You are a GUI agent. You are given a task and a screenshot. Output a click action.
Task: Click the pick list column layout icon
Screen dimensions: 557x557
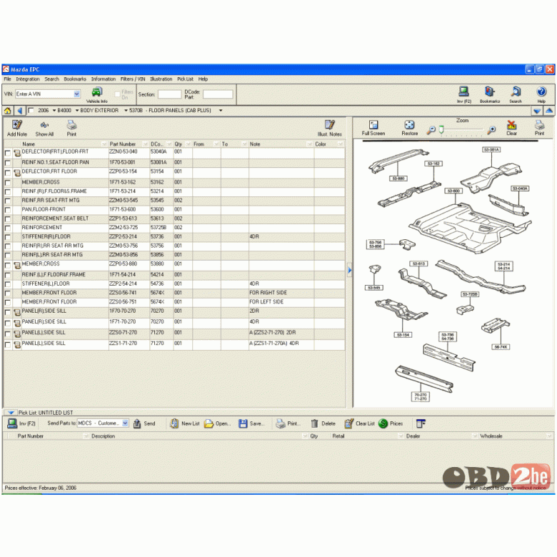(421, 423)
